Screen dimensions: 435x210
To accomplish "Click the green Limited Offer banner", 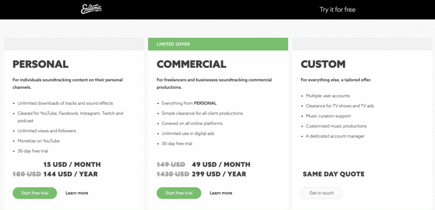I will pos(218,44).
